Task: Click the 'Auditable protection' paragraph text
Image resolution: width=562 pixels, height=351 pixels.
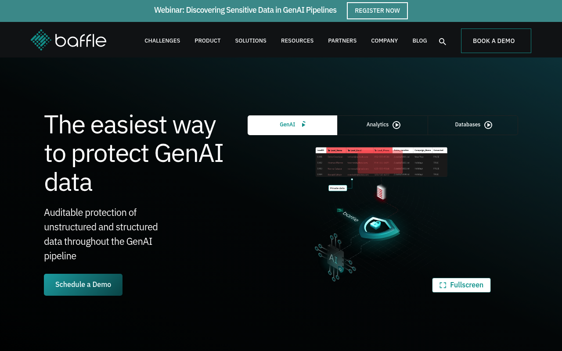Action: [101, 234]
